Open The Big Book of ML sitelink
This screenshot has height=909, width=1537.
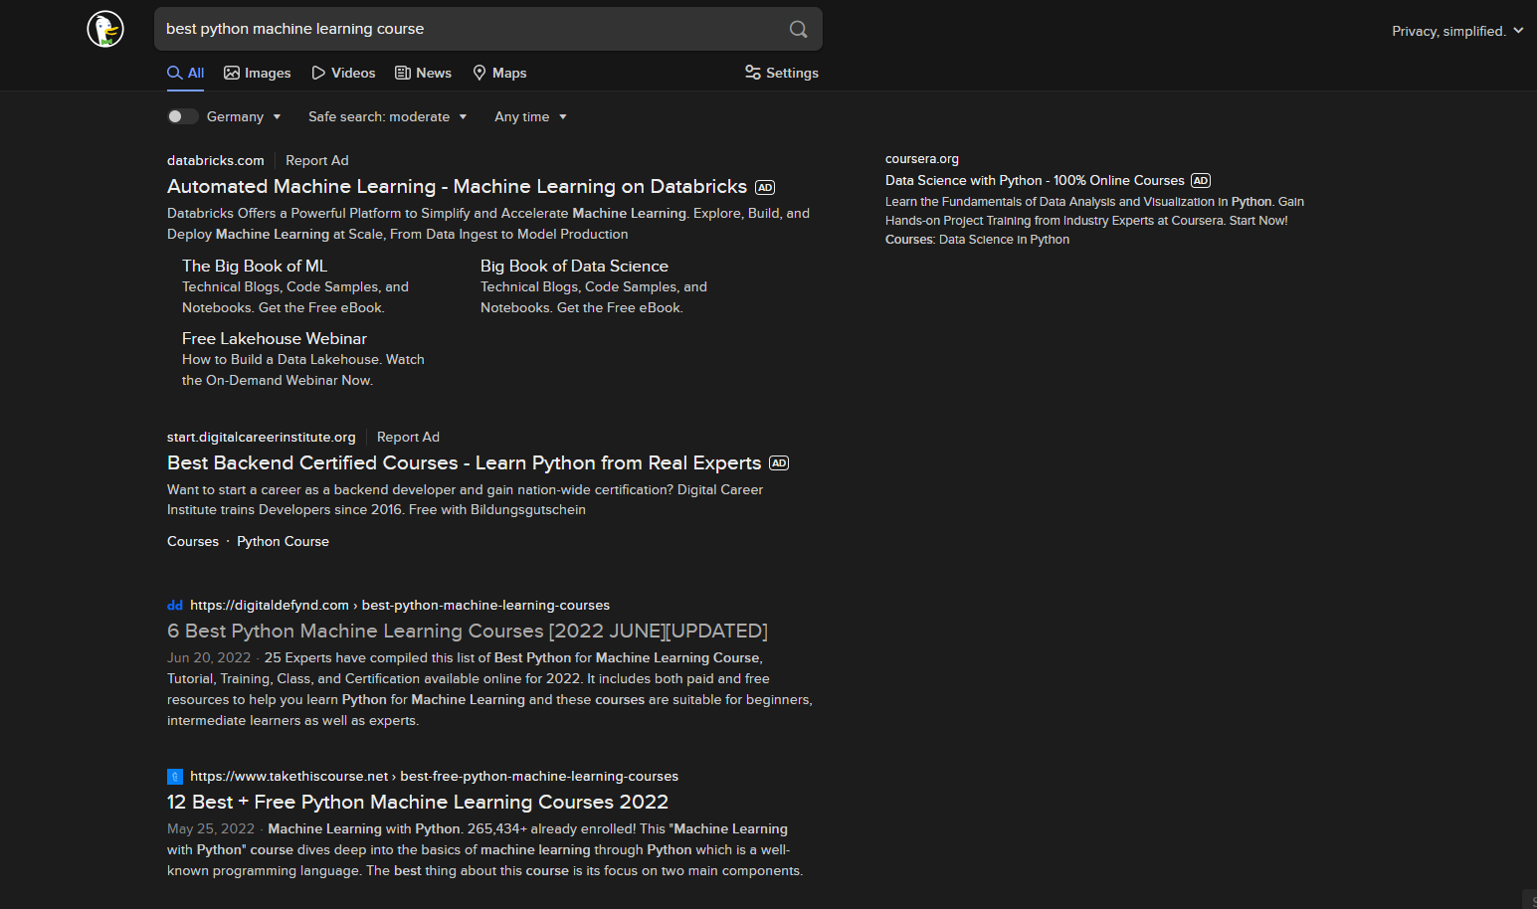(x=255, y=266)
